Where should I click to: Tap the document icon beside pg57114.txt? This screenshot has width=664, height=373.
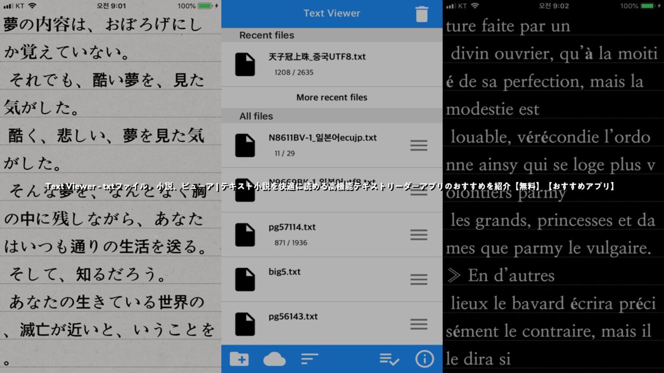pyautogui.click(x=245, y=234)
